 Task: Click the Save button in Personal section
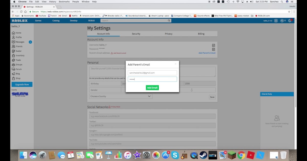(x=212, y=97)
